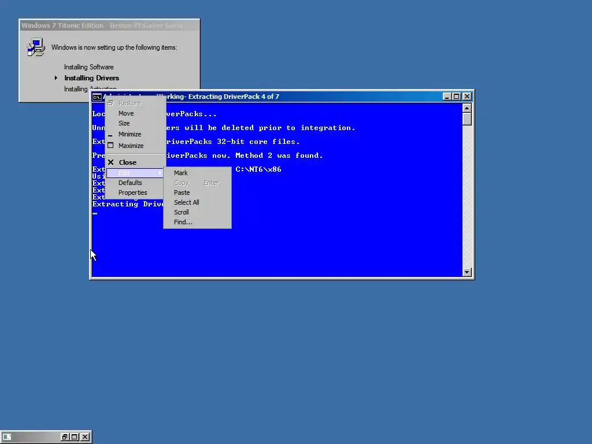Close the console window using its title bar X
Screen dimensions: 592x444
click(x=467, y=97)
